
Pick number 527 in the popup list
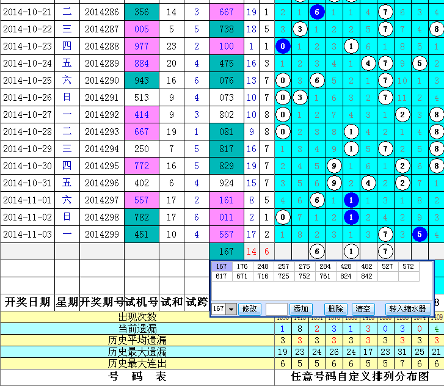[x=387, y=266]
